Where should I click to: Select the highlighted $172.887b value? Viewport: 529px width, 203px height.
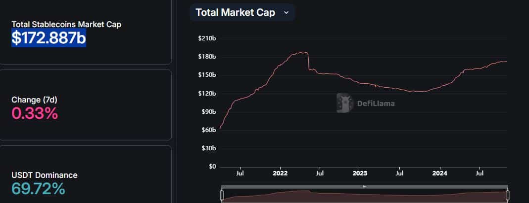(48, 37)
